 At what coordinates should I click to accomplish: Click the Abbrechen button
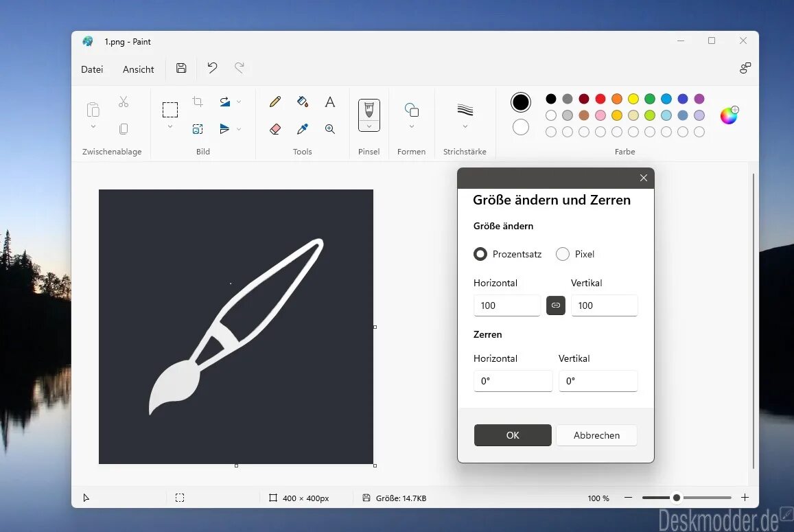[596, 435]
